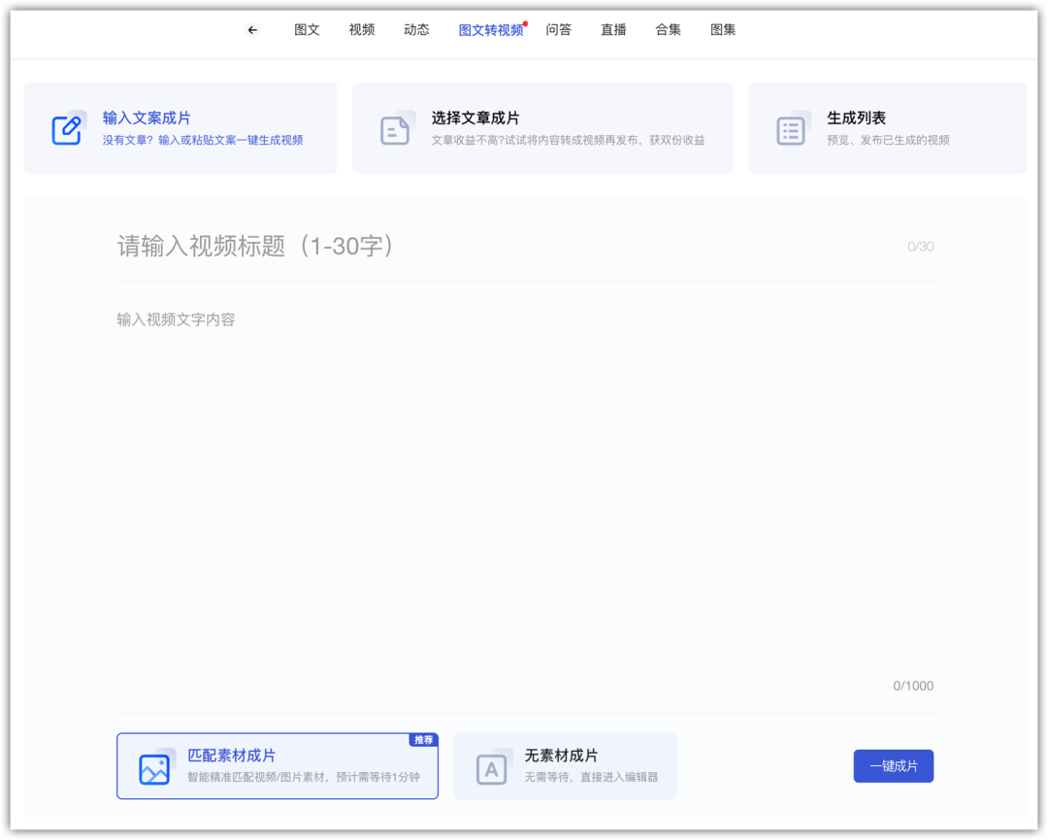
Task: Switch to the 图文 tab
Action: [307, 30]
